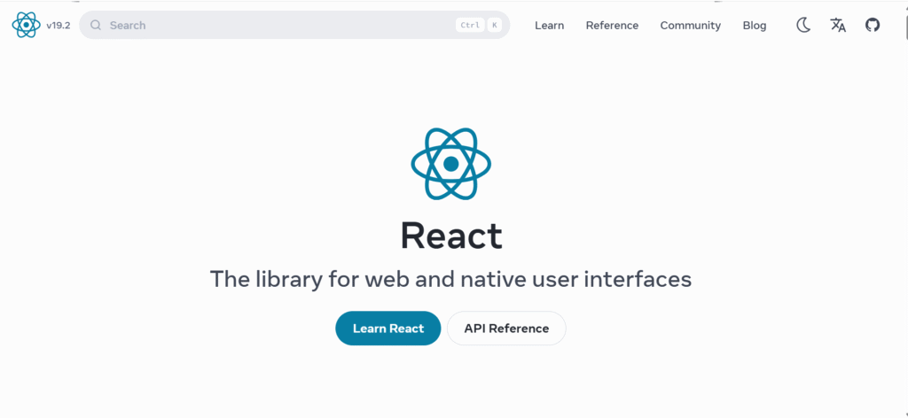The height and width of the screenshot is (418, 908).
Task: Open the GitHub repository icon
Action: click(x=873, y=25)
